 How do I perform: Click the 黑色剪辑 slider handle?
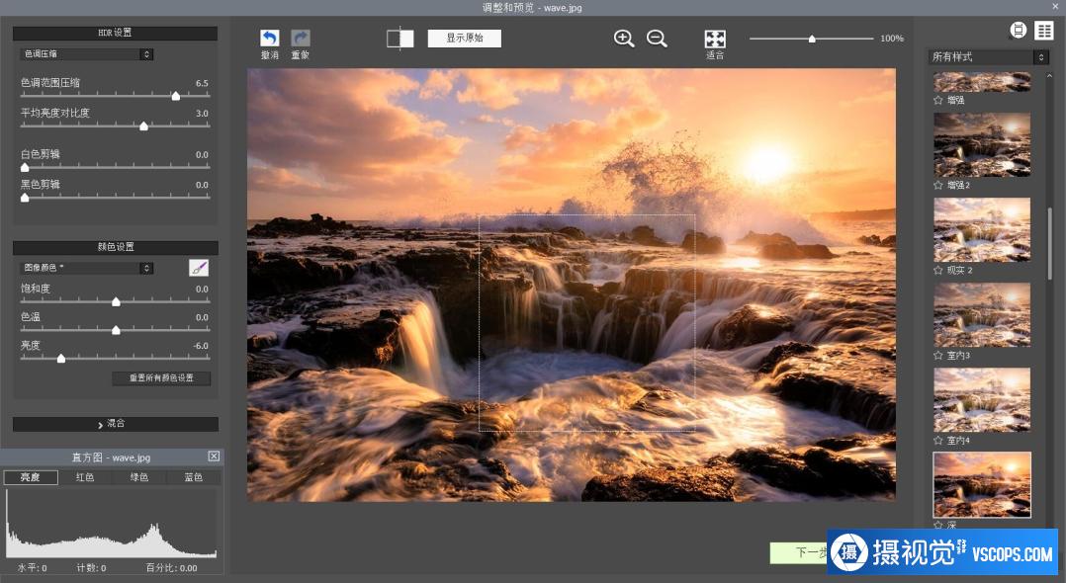point(25,198)
